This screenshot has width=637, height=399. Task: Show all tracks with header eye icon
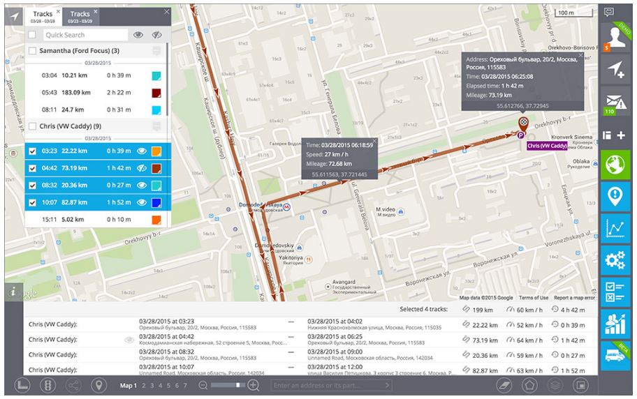[138, 35]
